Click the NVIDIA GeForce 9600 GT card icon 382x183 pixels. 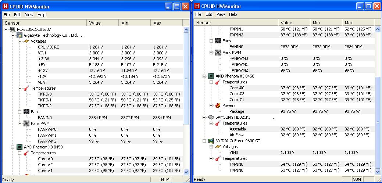[211, 141]
